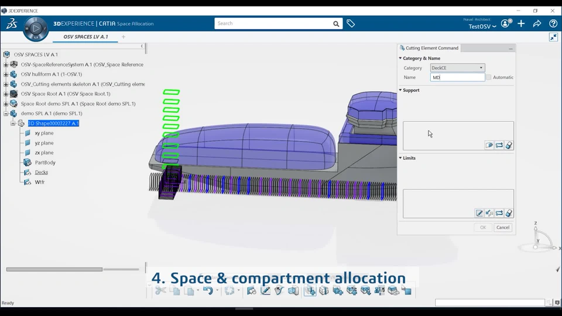Minimize the Cutting Element Command panel

point(510,49)
